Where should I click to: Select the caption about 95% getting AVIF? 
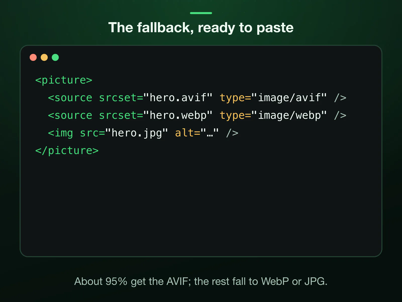[201, 281]
